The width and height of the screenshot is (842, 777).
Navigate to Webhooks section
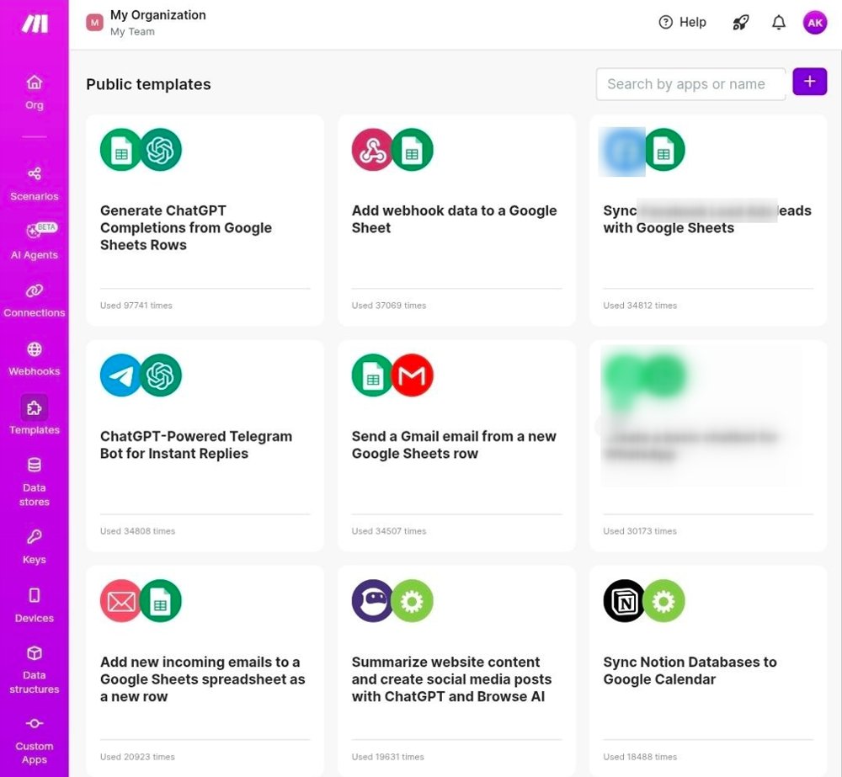coord(35,358)
